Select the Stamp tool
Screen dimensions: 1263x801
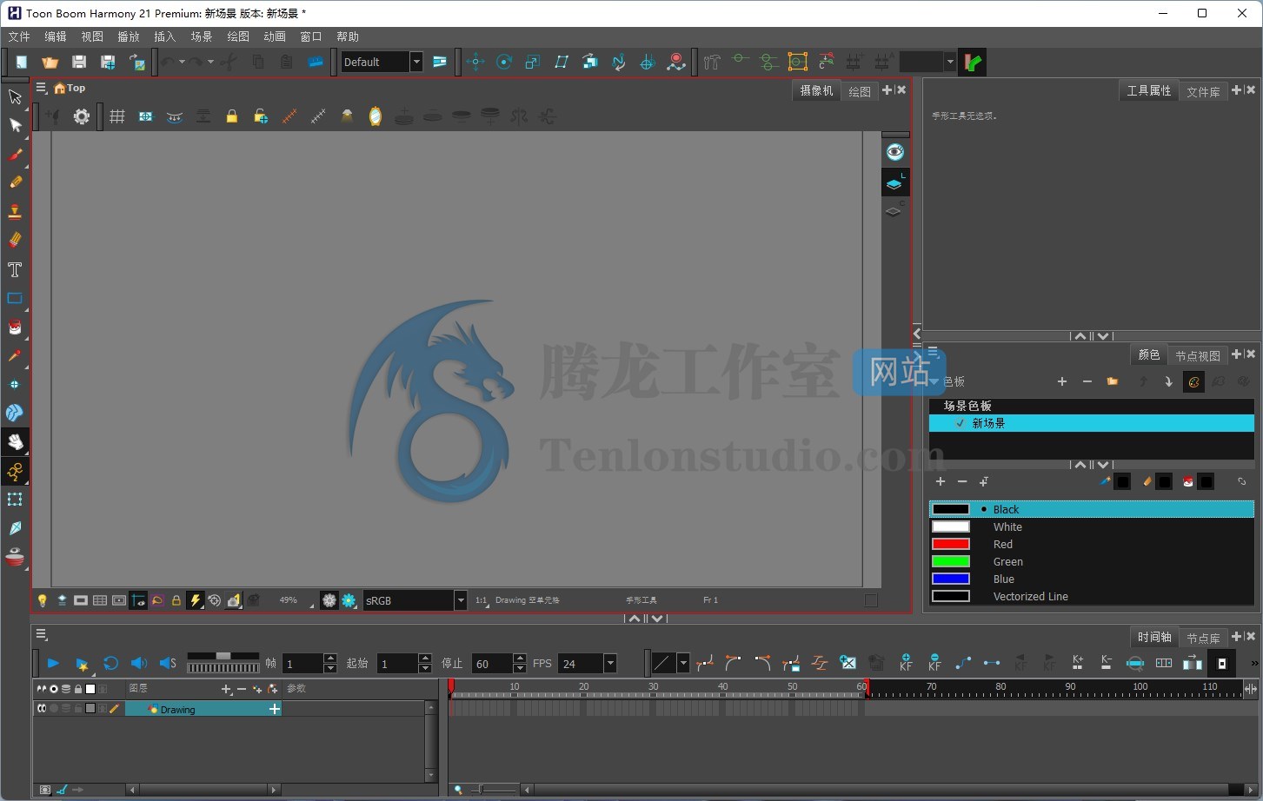pos(15,211)
